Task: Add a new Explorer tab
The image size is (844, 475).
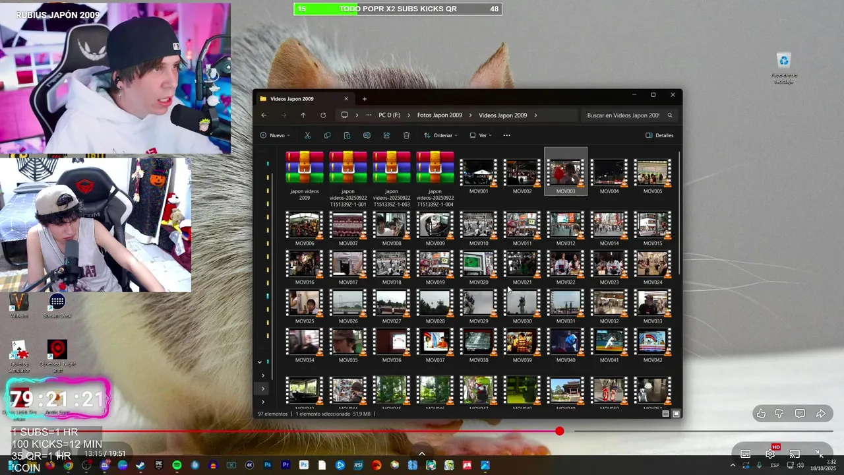Action: pyautogui.click(x=364, y=99)
